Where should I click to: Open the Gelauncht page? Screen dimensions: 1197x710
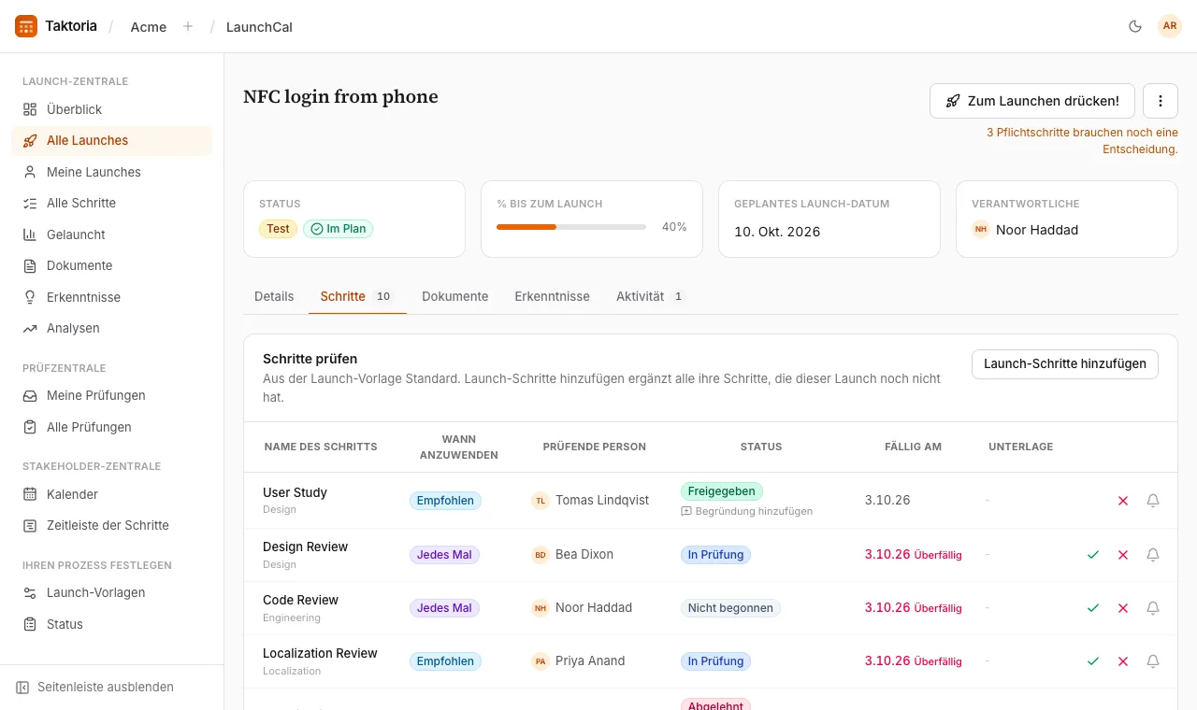coord(112,234)
